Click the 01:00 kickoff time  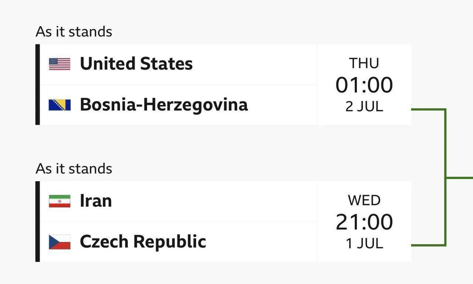click(364, 85)
